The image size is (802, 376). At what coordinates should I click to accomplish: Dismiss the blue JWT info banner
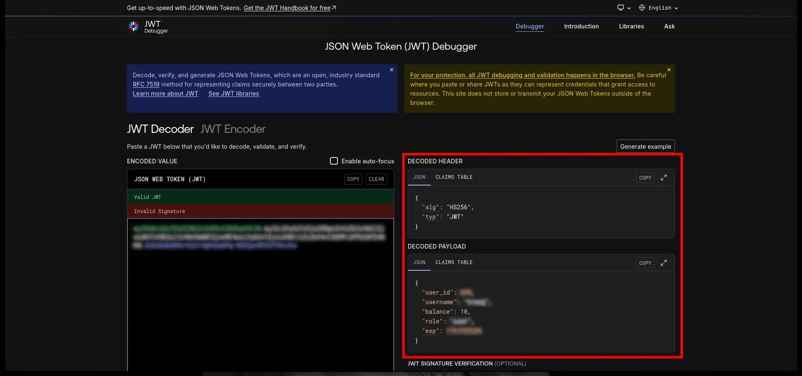pos(391,70)
